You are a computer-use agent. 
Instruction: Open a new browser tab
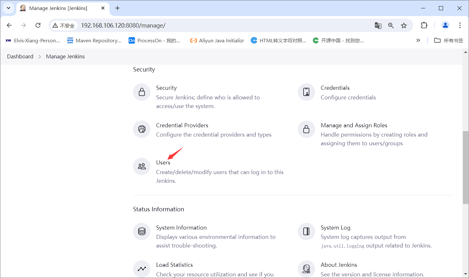(117, 8)
